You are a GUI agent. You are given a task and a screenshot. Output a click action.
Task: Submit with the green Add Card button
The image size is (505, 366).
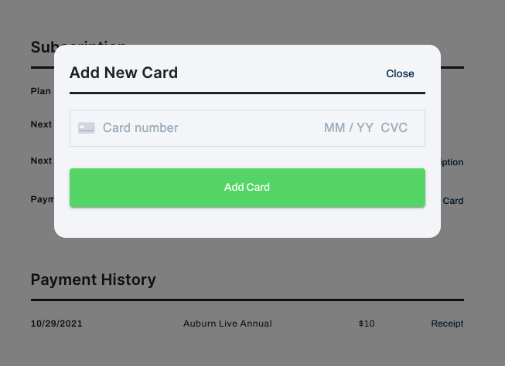pos(247,188)
